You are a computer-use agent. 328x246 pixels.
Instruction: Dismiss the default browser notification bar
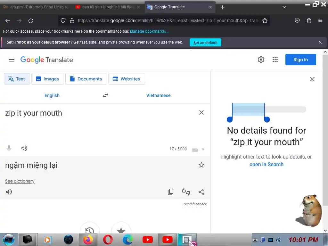click(320, 42)
